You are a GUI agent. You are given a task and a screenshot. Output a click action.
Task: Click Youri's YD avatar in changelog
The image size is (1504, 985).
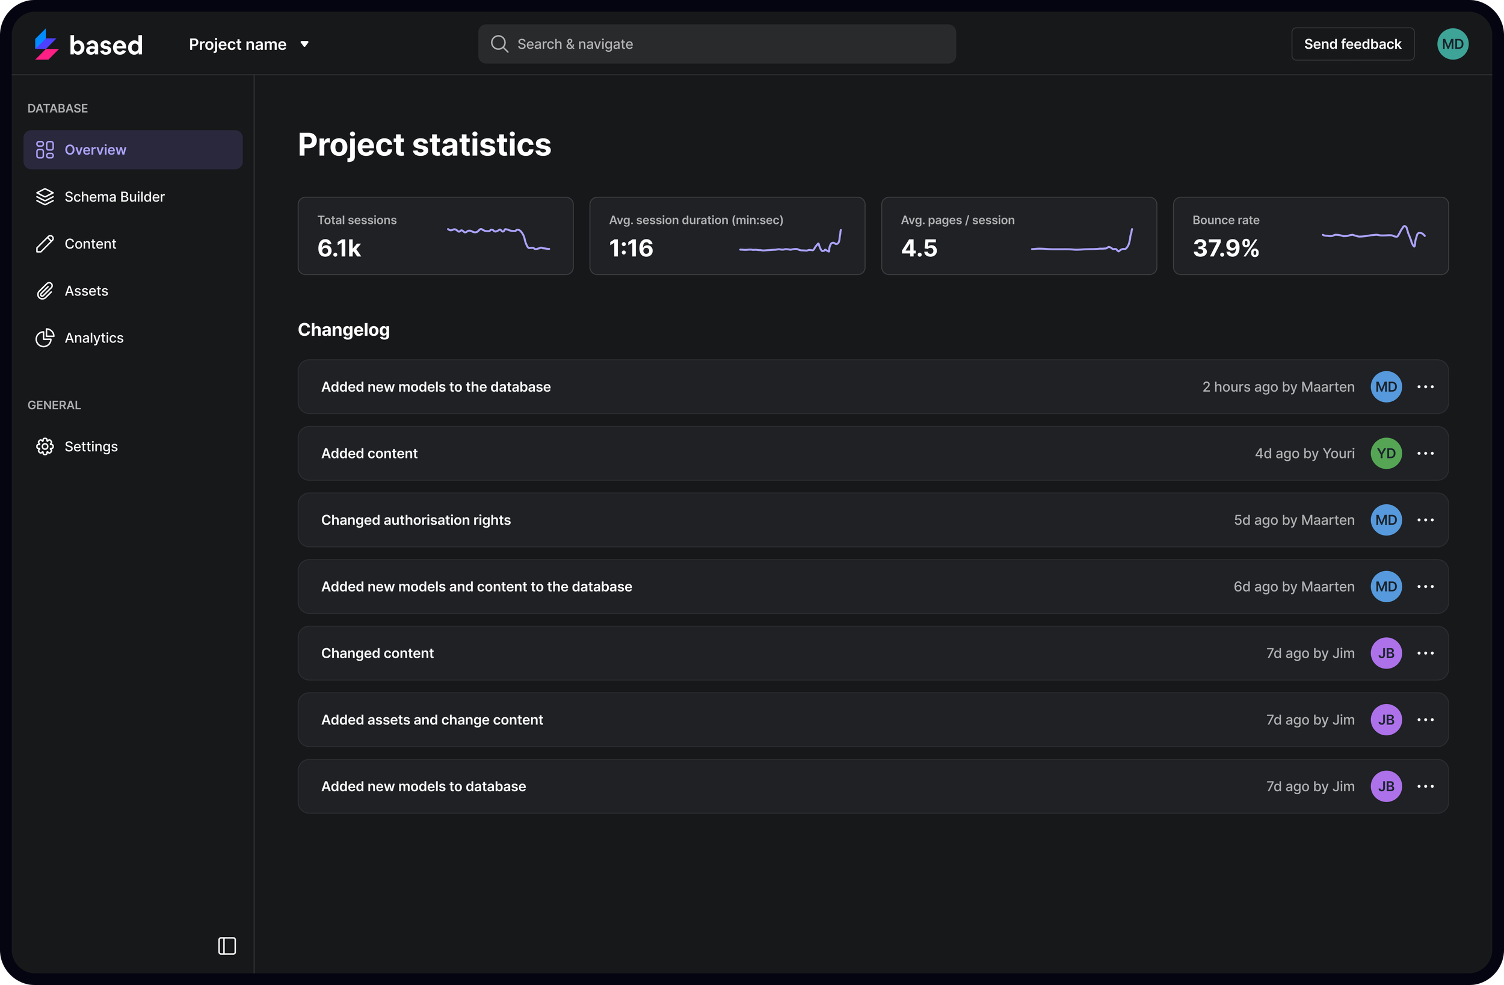[x=1386, y=453]
